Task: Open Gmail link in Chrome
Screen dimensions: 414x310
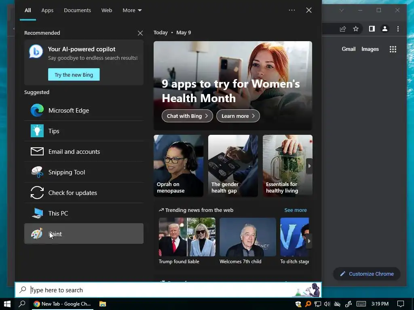Action: pos(349,49)
